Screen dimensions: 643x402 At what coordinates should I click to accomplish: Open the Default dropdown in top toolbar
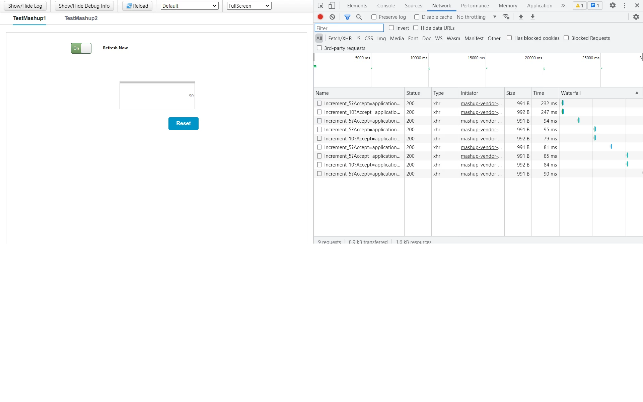pyautogui.click(x=190, y=6)
